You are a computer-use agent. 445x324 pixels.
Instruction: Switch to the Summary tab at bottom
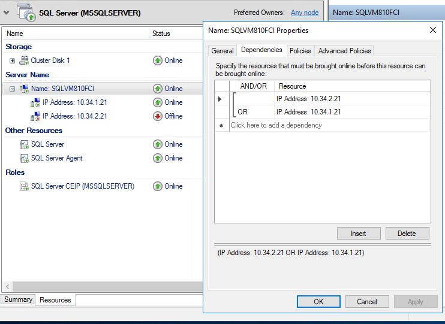18,299
